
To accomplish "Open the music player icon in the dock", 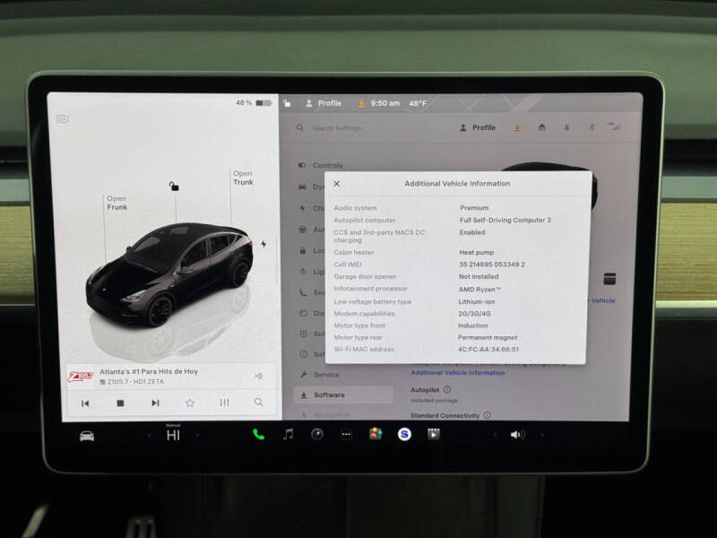I will [289, 437].
